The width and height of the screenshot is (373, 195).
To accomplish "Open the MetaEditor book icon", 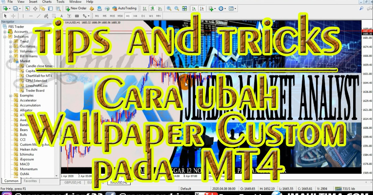I will (x=92, y=8).
